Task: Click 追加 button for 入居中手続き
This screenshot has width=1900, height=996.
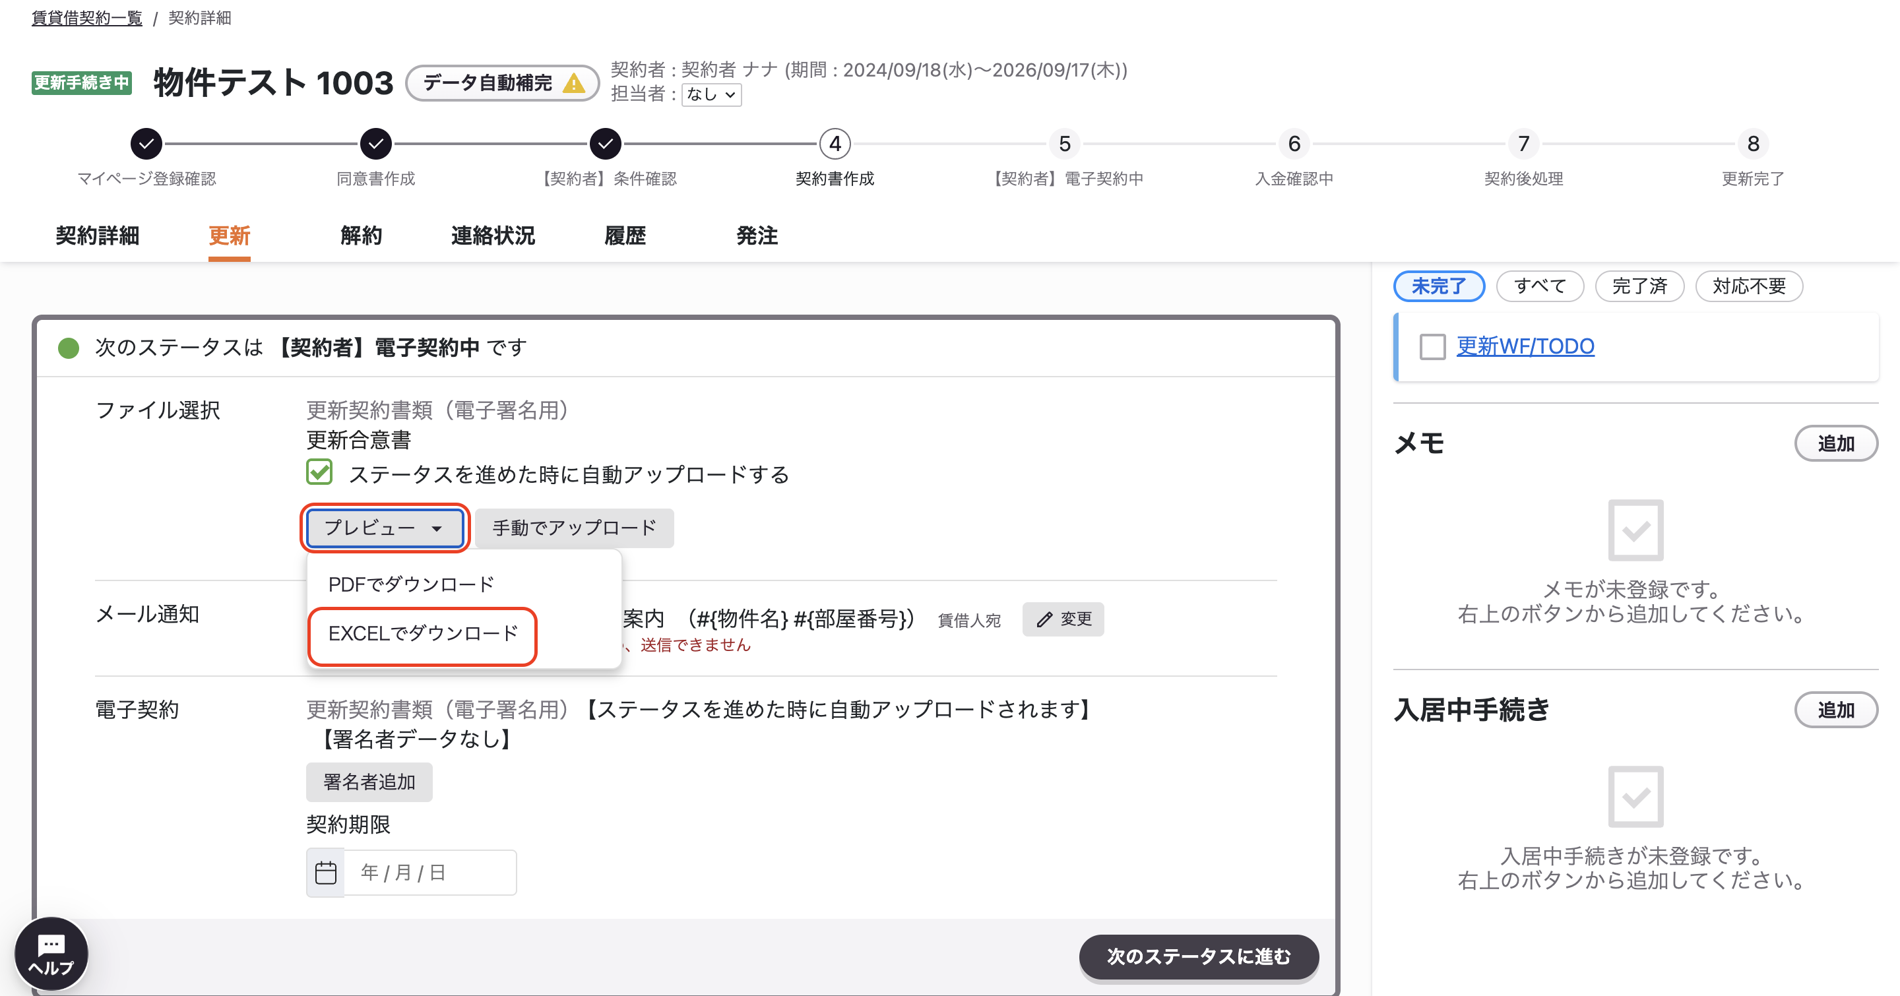Action: point(1836,710)
